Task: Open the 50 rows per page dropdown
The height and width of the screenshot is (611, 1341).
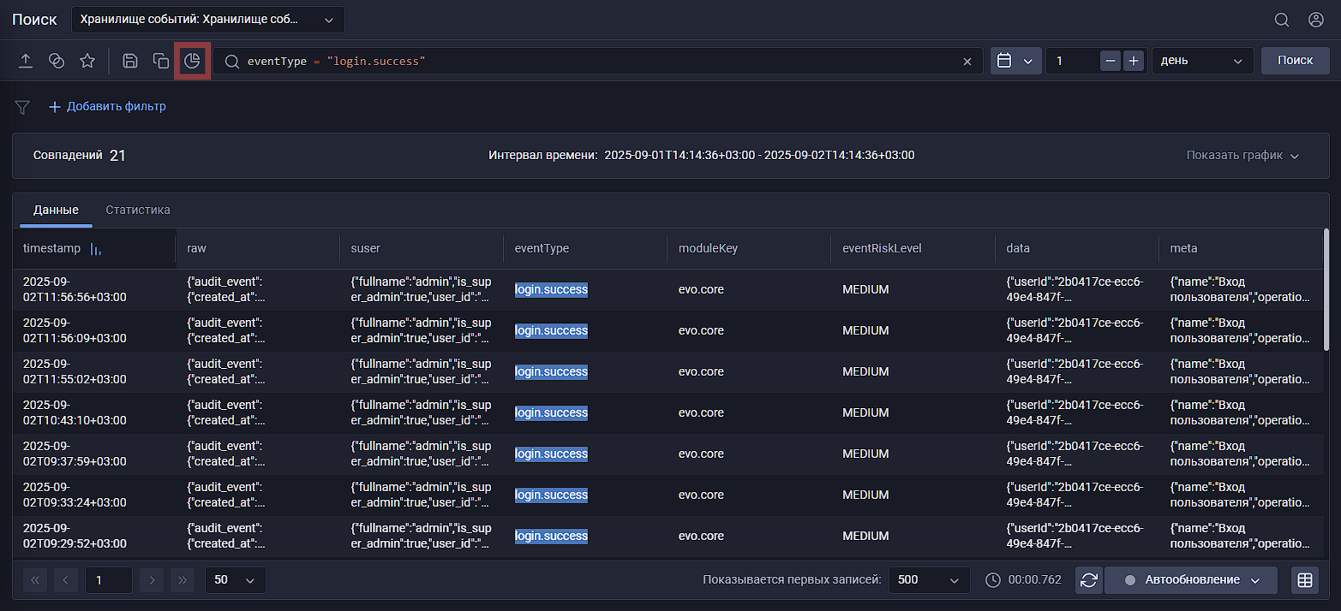Action: coord(235,580)
